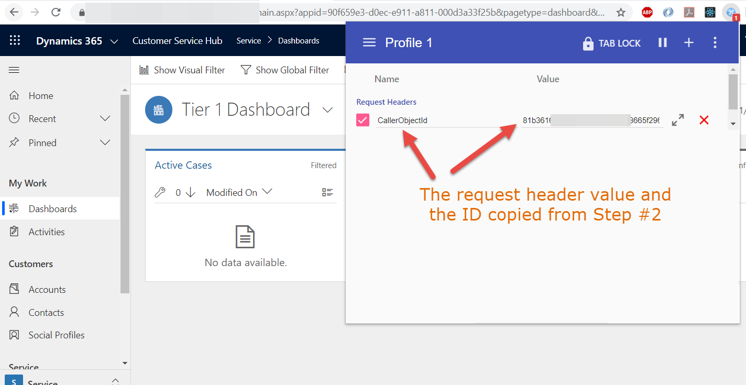The height and width of the screenshot is (385, 746).
Task: Click Show Visual Filter
Action: point(182,70)
